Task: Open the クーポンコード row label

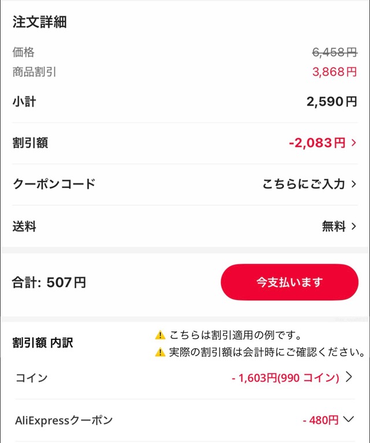Action: pos(54,184)
